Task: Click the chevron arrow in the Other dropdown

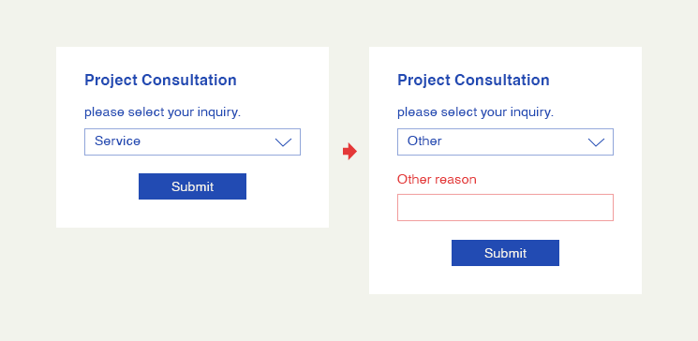Action: (596, 142)
